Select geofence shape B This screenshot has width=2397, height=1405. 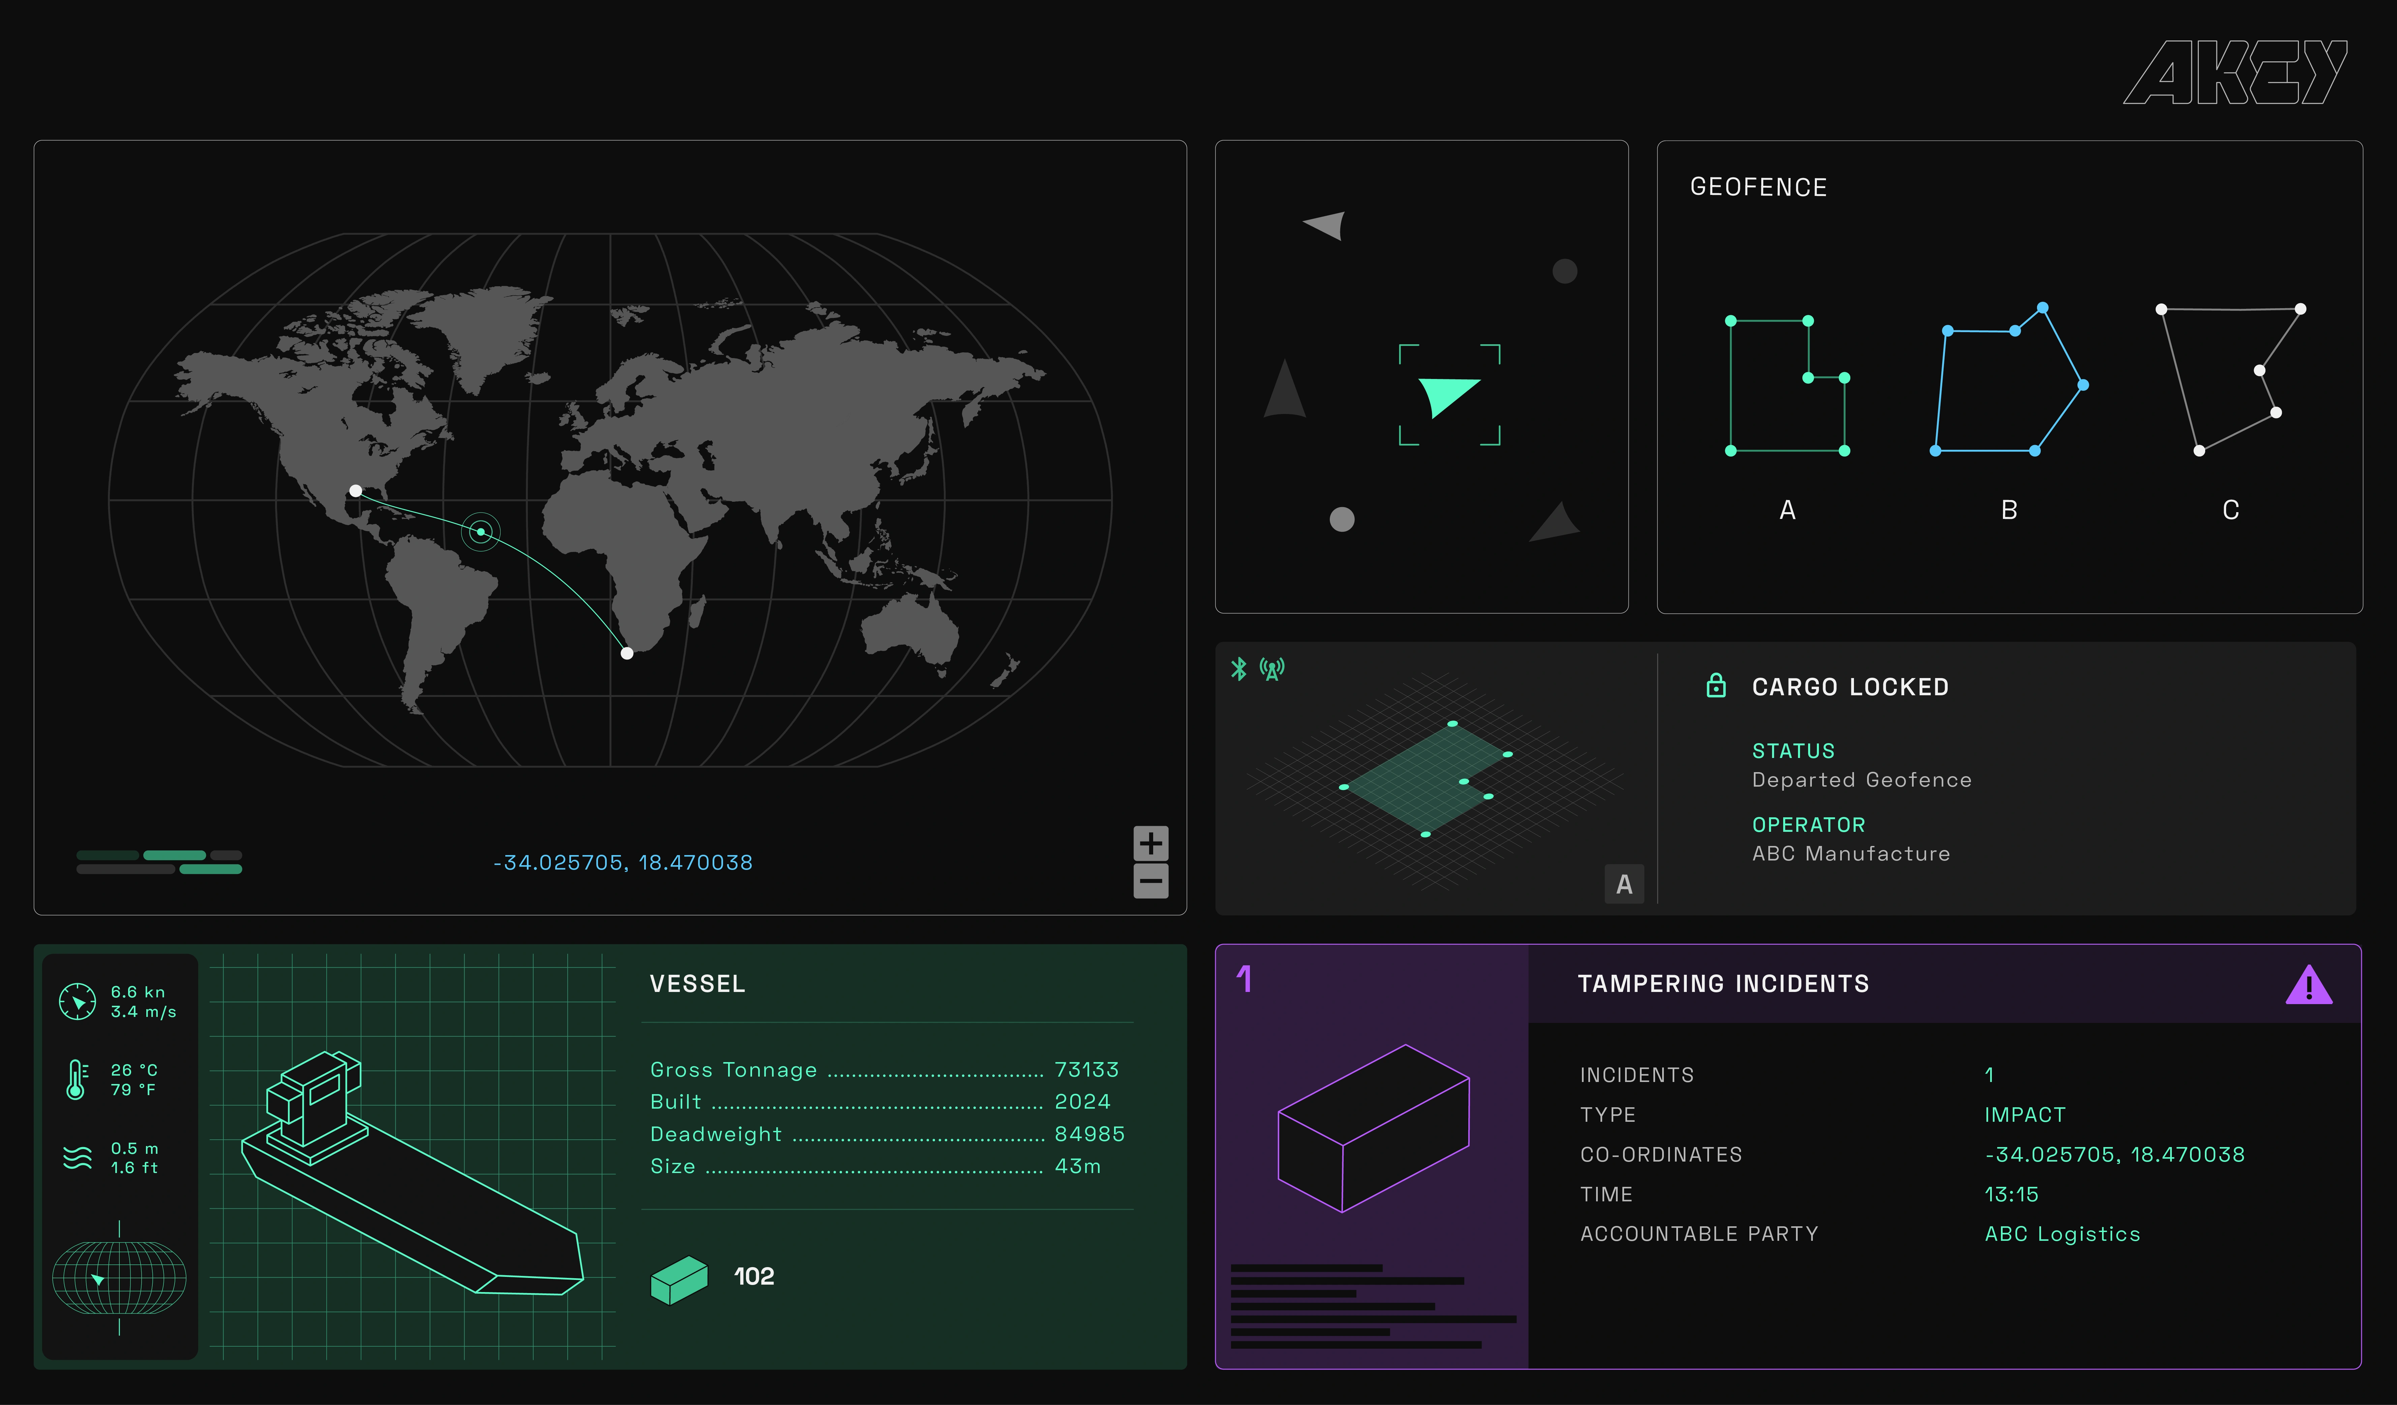[x=2009, y=379]
